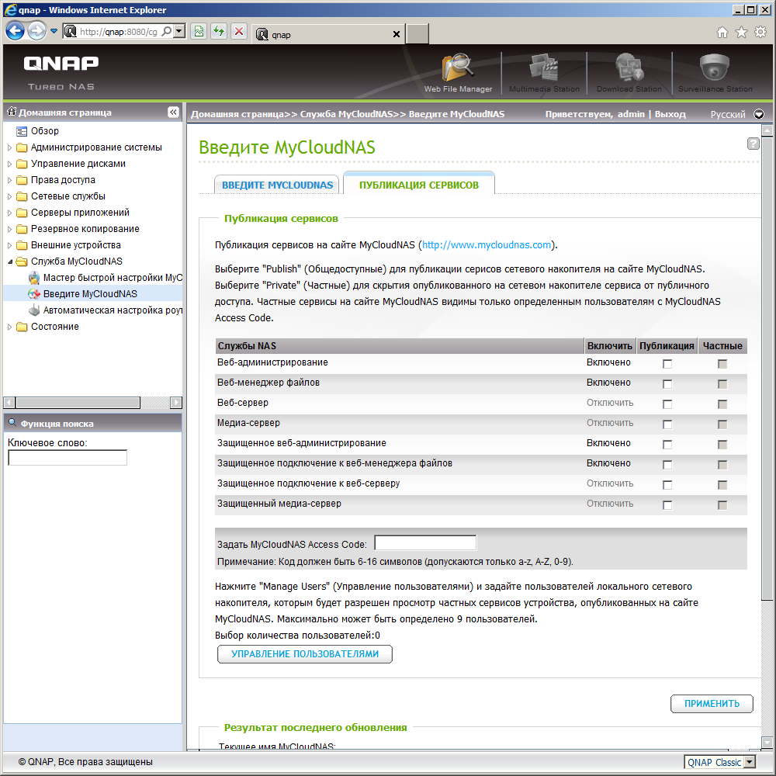This screenshot has height=776, width=776.
Task: Click the sidebar horizontal scrollbar thumb
Action: pyautogui.click(x=78, y=402)
